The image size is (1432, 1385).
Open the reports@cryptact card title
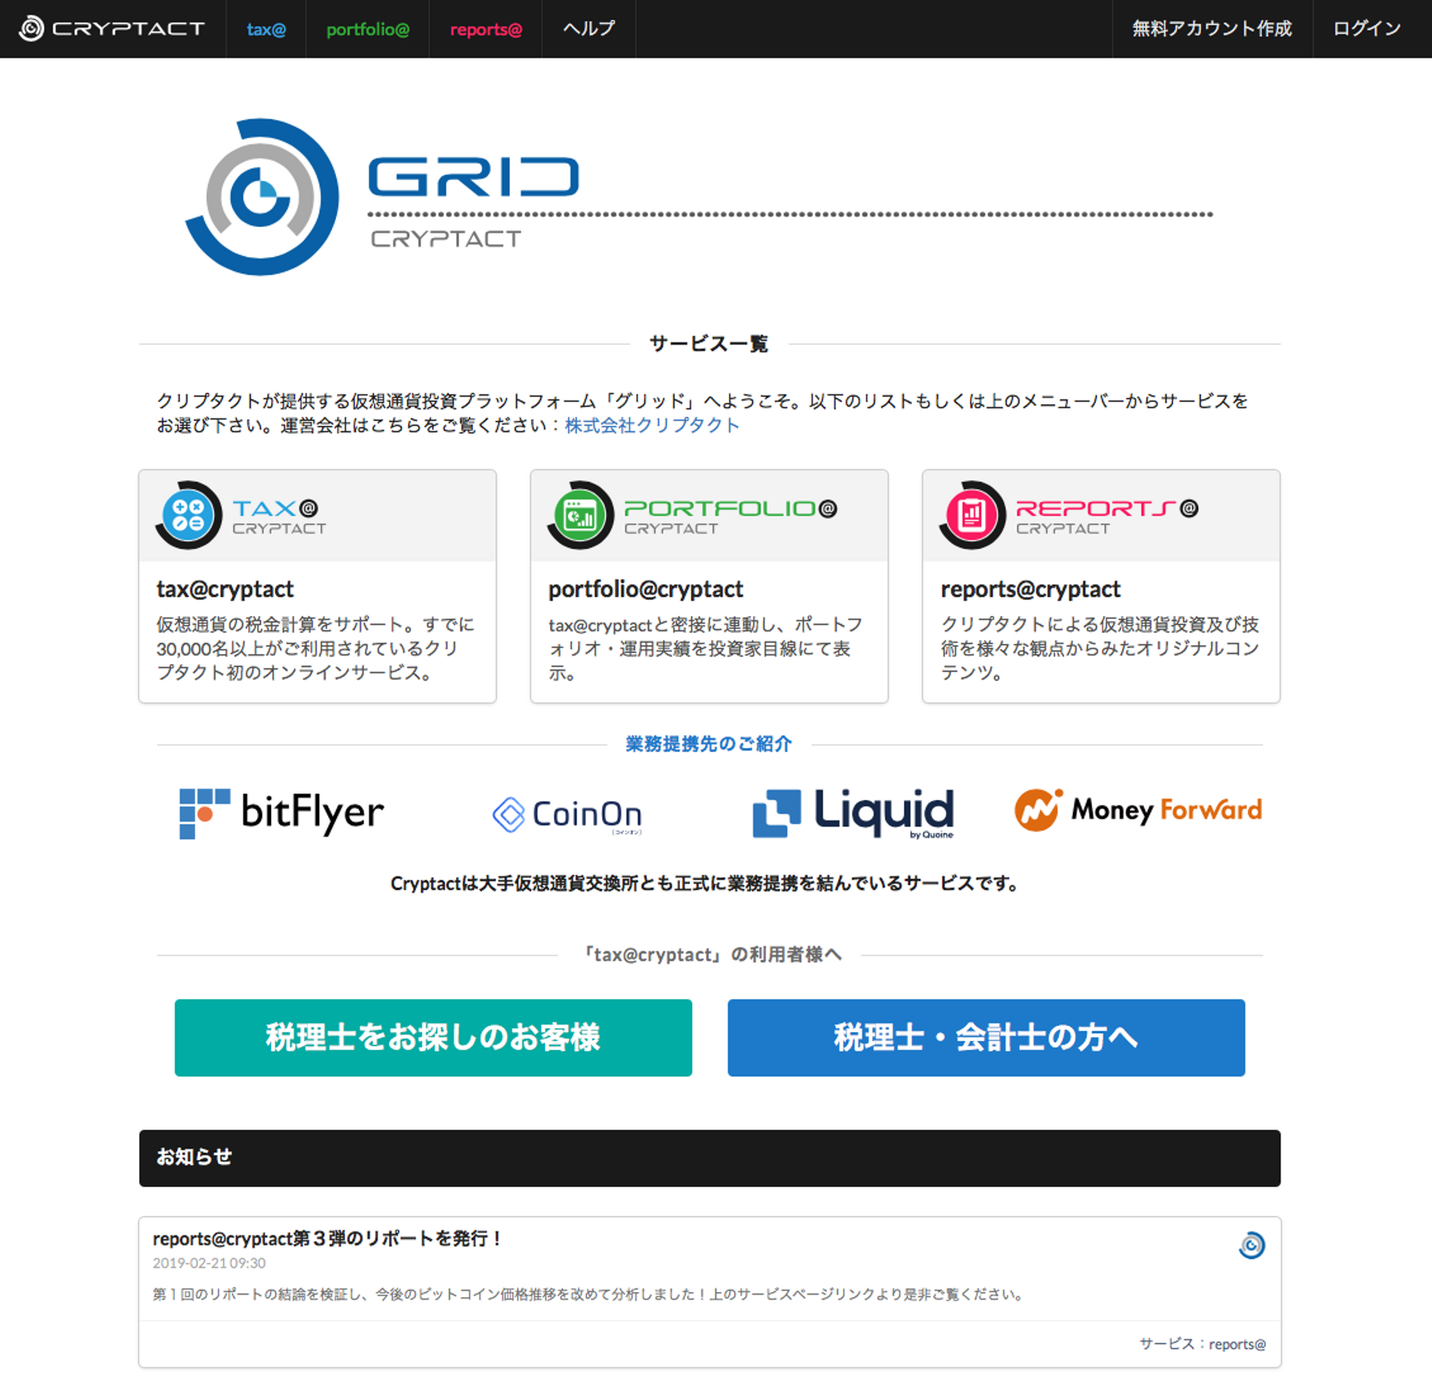[1031, 588]
